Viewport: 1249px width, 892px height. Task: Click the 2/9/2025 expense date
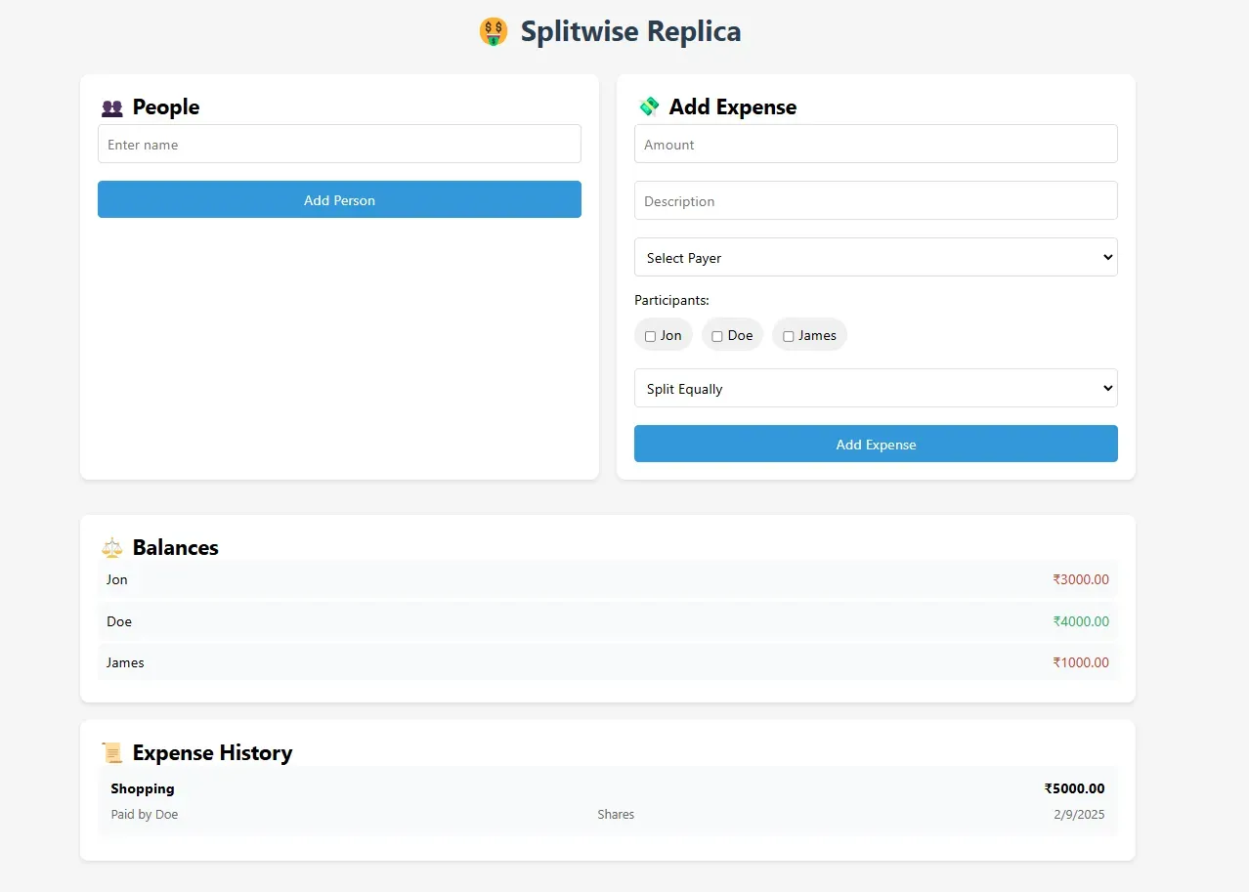point(1079,814)
